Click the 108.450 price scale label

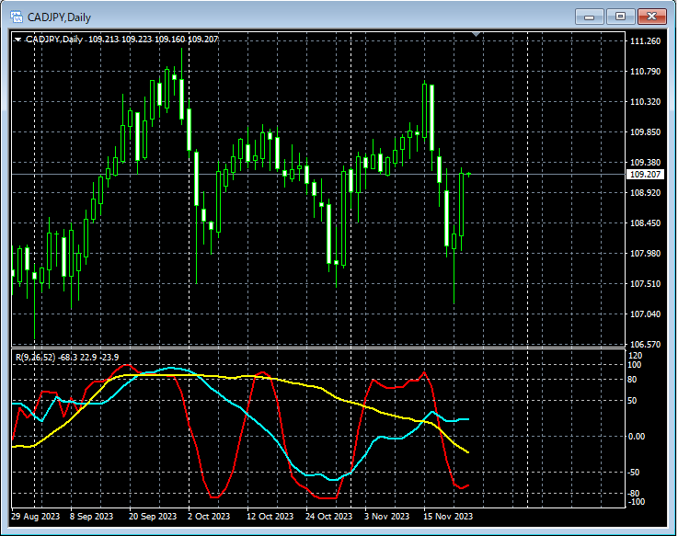[645, 223]
